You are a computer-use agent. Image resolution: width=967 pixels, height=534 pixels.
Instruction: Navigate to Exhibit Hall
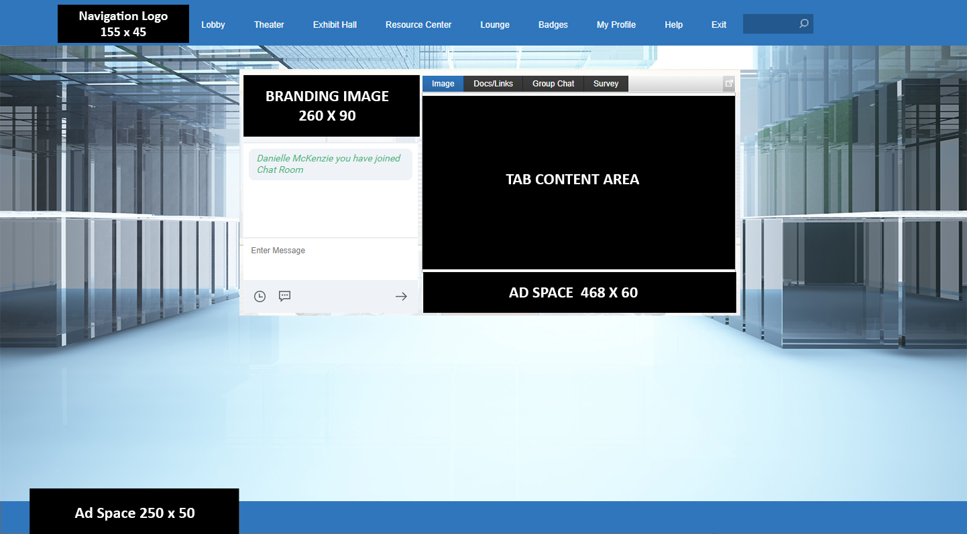pyautogui.click(x=335, y=25)
